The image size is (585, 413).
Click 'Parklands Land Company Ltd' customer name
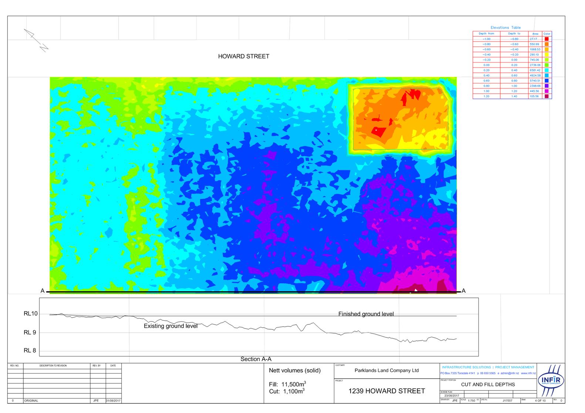(386, 371)
